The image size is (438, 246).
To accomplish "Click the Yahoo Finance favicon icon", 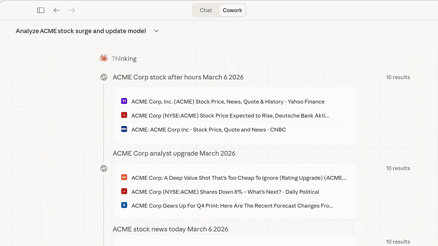I will [124, 101].
